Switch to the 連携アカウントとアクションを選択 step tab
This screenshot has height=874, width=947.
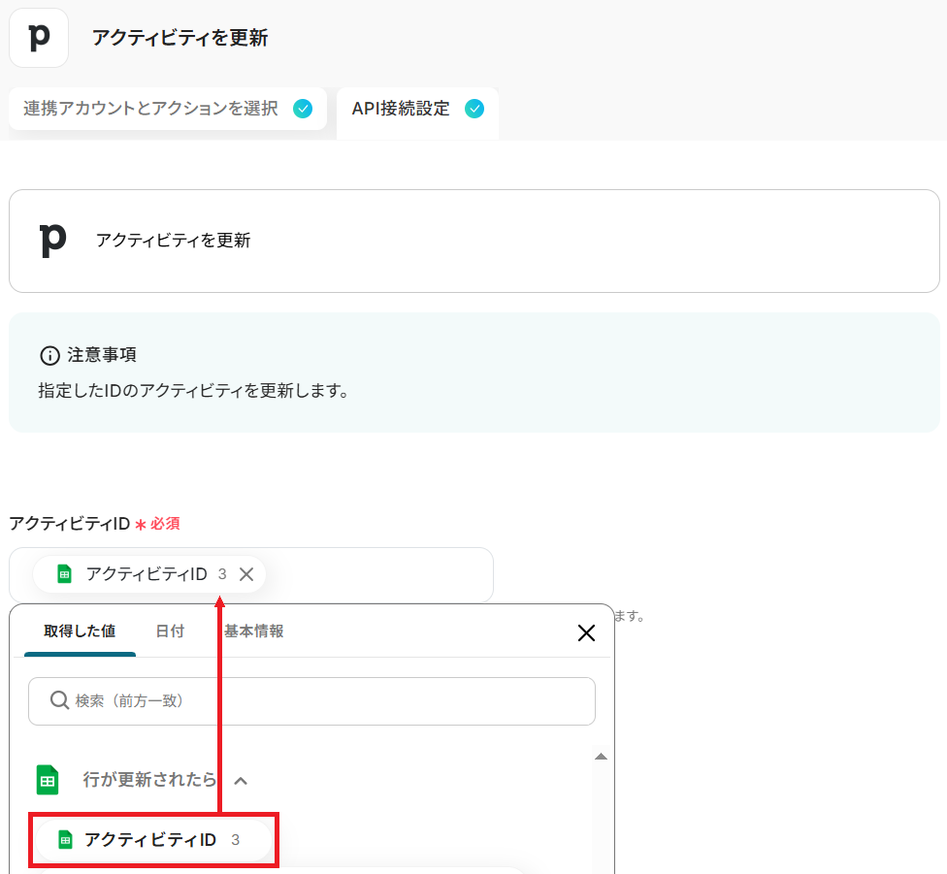[x=150, y=109]
